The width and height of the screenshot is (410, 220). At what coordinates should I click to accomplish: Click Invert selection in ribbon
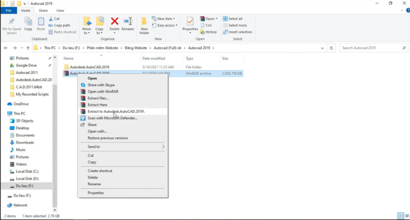(x=237, y=32)
